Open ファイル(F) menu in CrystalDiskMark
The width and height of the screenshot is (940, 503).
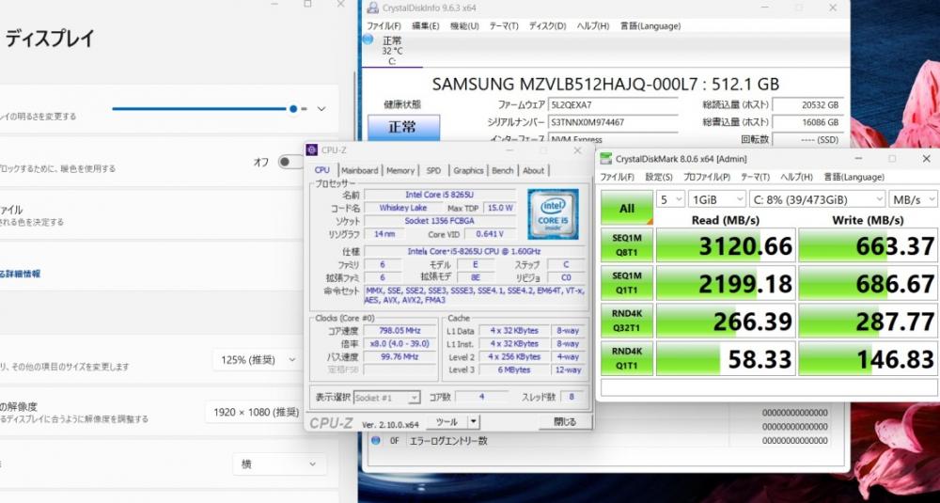pyautogui.click(x=618, y=178)
